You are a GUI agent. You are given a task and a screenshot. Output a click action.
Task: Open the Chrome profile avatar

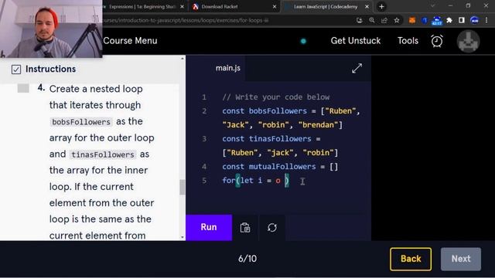pyautogui.click(x=474, y=21)
